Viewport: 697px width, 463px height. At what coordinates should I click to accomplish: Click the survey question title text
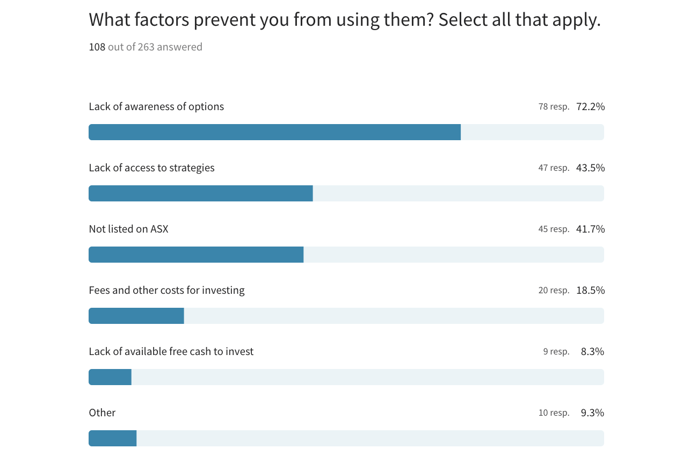[x=344, y=20]
